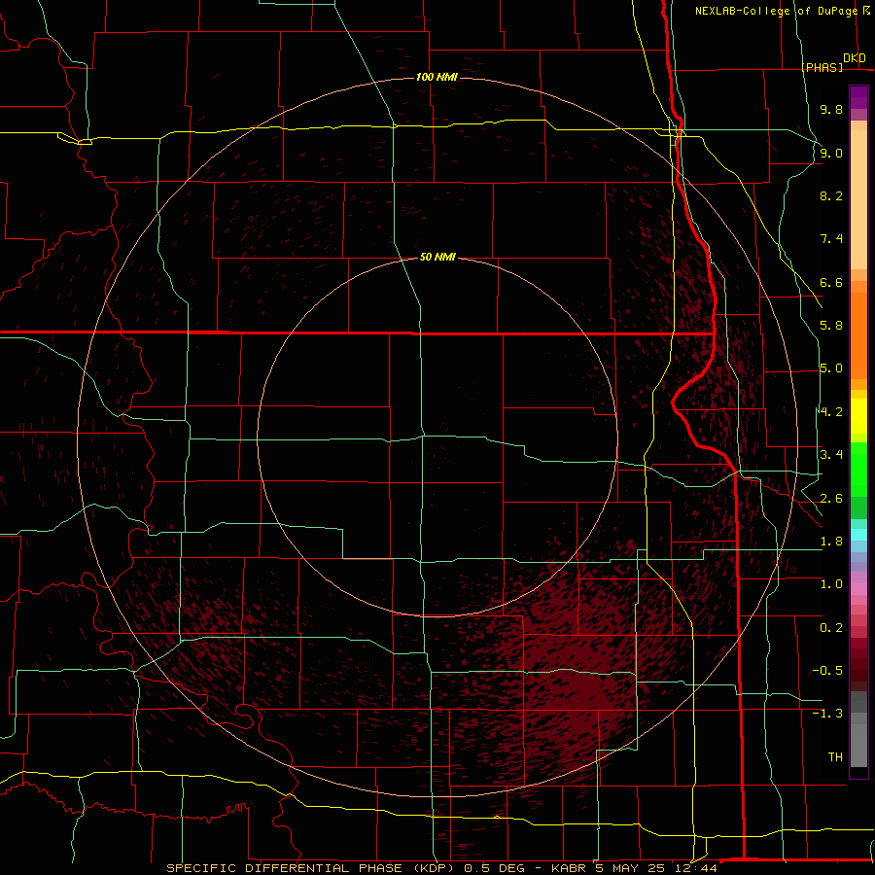Select the 5.8 value on the scale
875x875 pixels.
[831, 326]
